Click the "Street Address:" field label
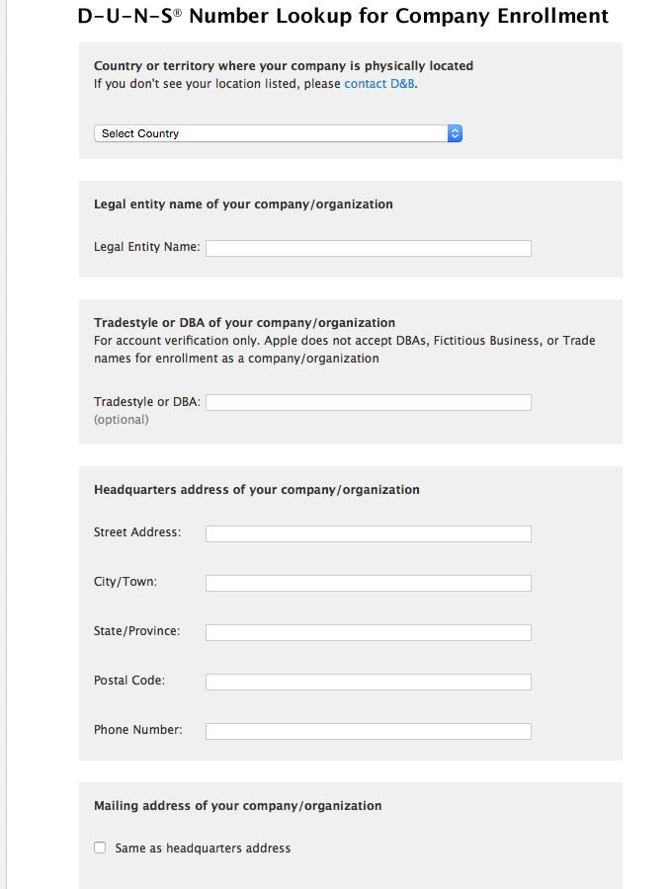The height and width of the screenshot is (889, 672). [x=137, y=532]
